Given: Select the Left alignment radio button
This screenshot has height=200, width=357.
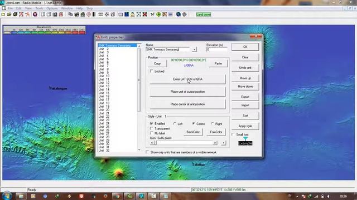Looking at the screenshot, I should click(175, 124).
